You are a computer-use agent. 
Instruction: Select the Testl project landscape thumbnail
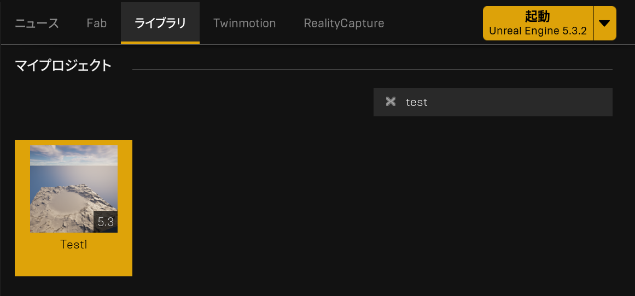(74, 189)
